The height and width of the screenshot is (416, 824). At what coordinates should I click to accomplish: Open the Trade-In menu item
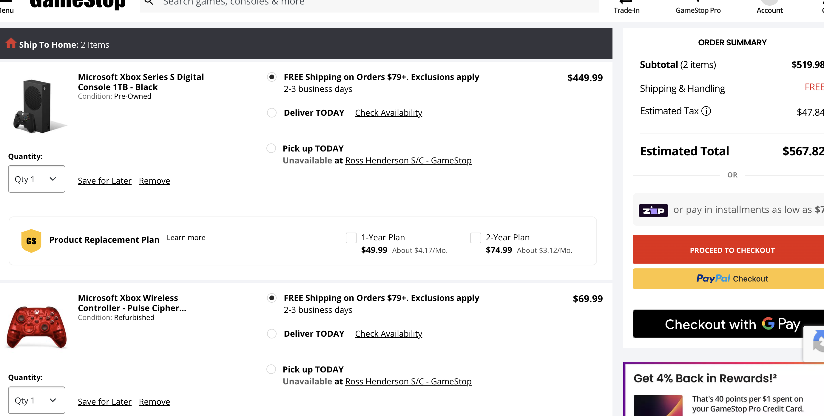pyautogui.click(x=626, y=8)
